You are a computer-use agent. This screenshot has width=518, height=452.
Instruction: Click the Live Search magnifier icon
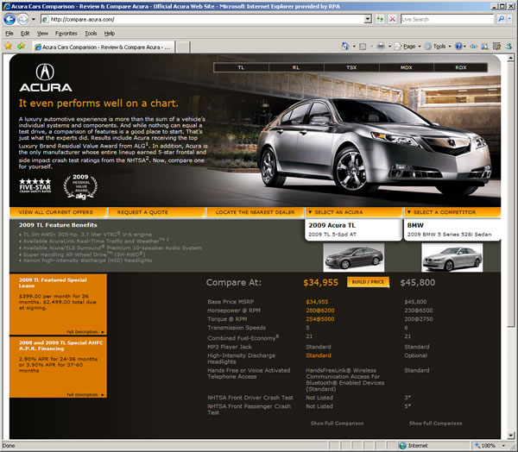pos(502,18)
